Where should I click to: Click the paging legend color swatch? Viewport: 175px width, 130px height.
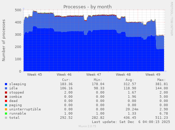(x=6, y=105)
